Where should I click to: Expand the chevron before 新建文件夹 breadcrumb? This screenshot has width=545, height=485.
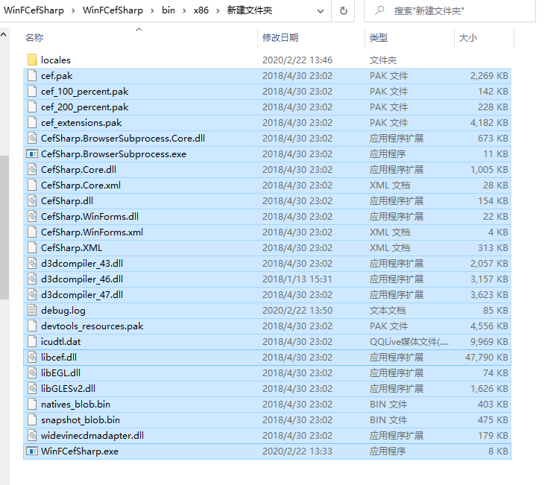[218, 10]
